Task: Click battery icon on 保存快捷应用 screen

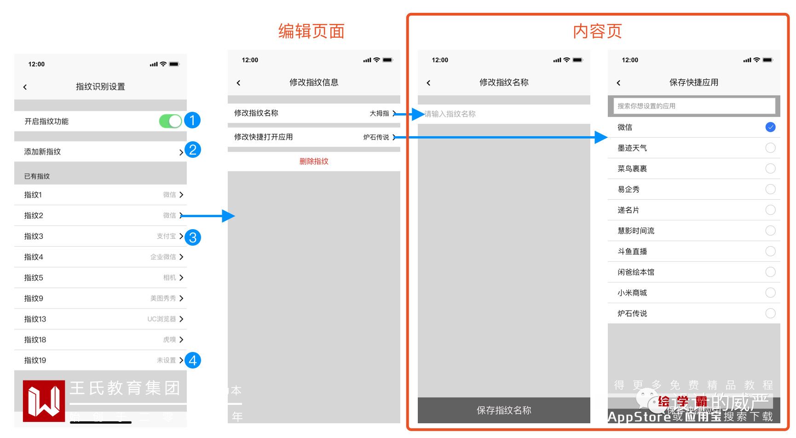Action: tap(767, 60)
